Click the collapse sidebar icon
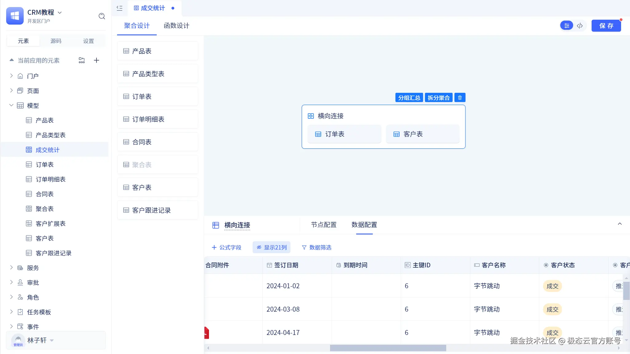This screenshot has height=354, width=630. click(120, 8)
